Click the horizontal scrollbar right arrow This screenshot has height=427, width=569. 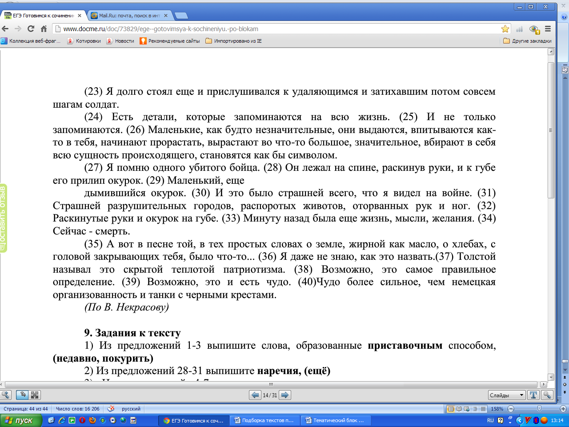(x=544, y=384)
